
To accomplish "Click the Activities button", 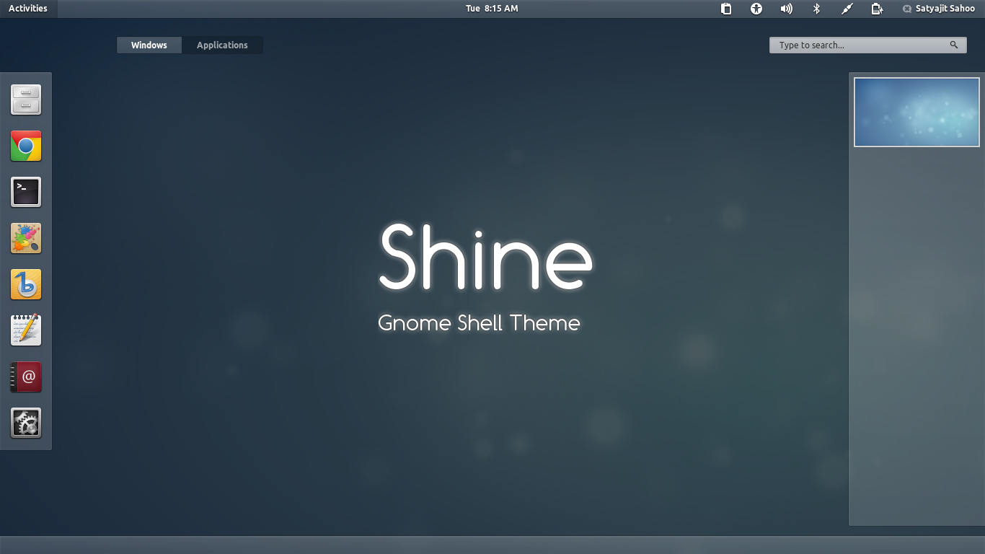I will (x=28, y=9).
